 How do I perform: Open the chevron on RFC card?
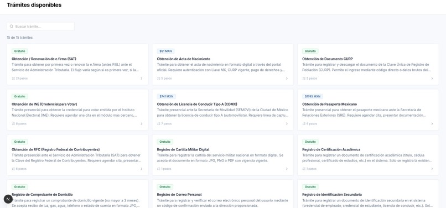click(141, 169)
